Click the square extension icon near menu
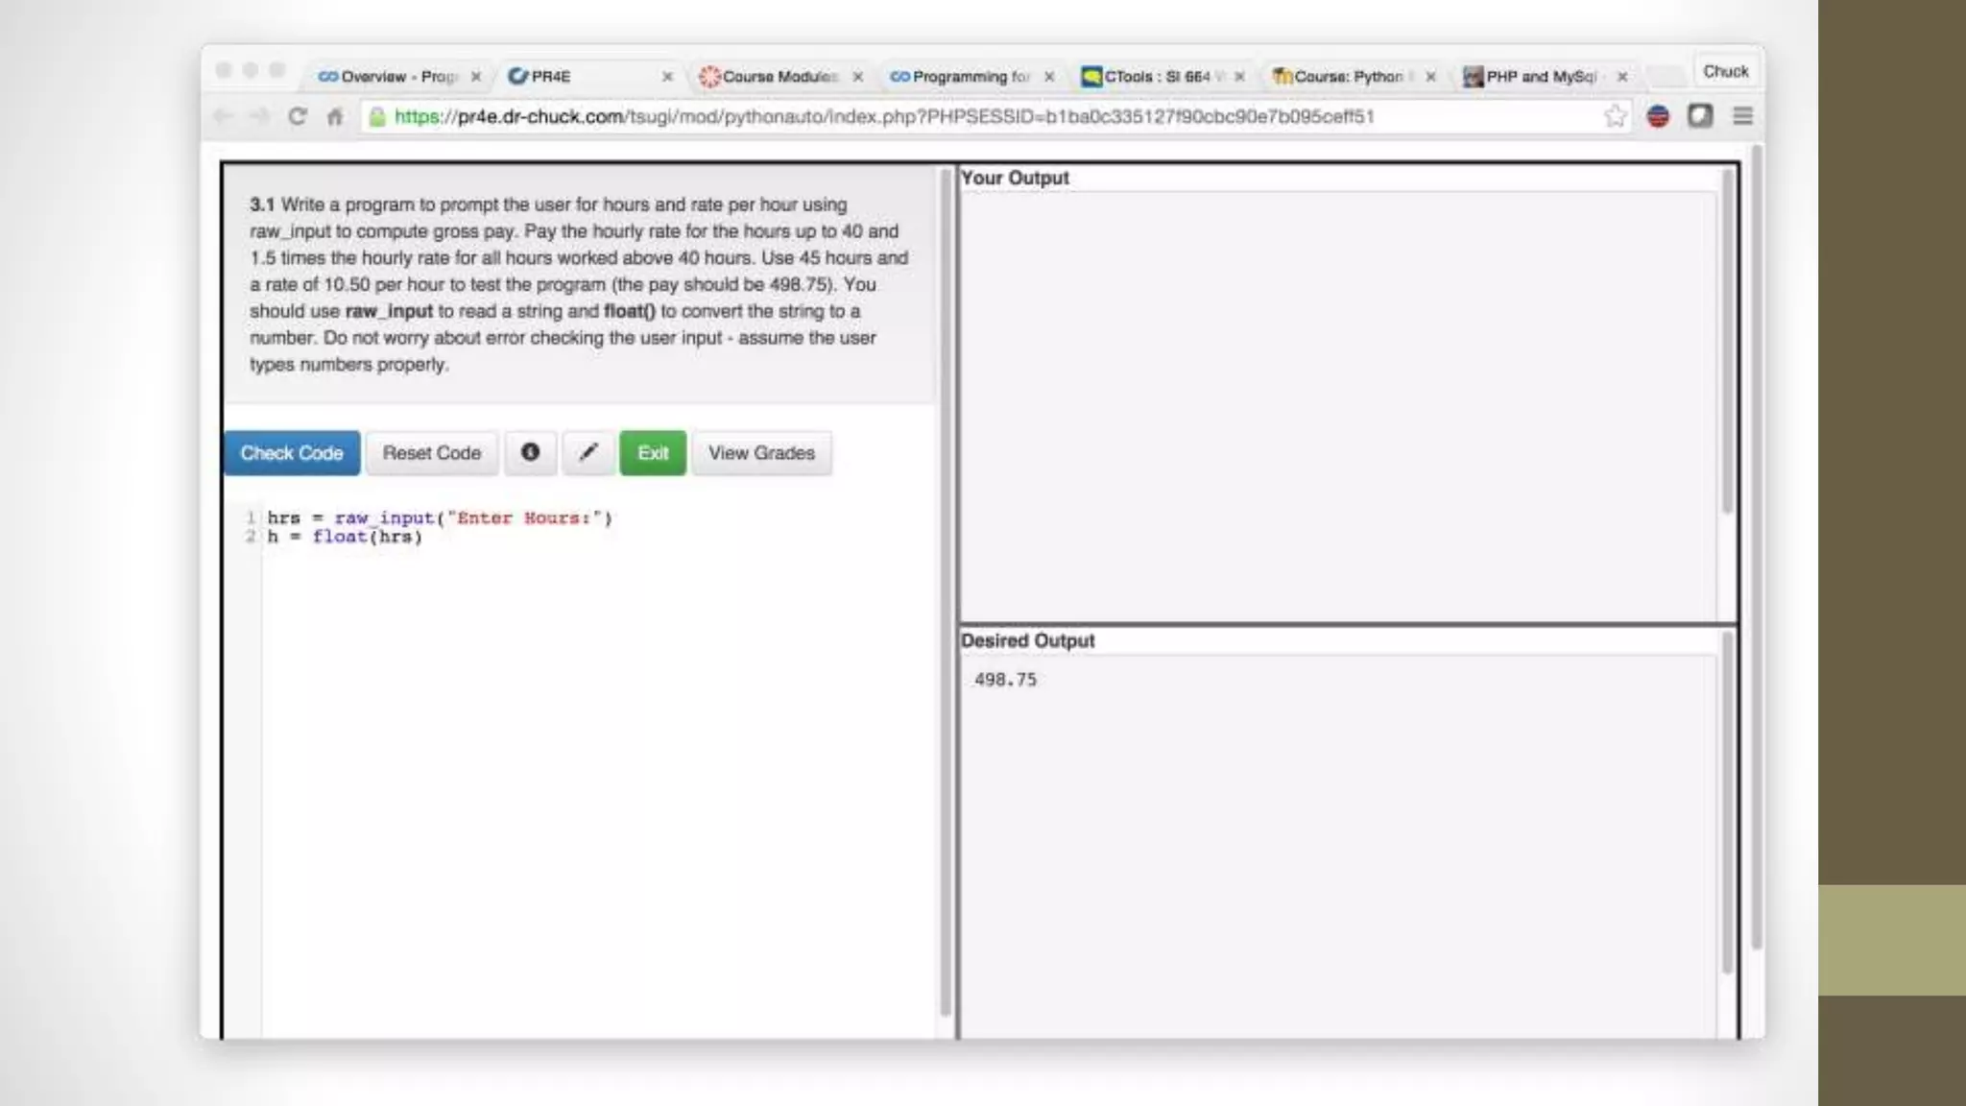 click(x=1700, y=116)
